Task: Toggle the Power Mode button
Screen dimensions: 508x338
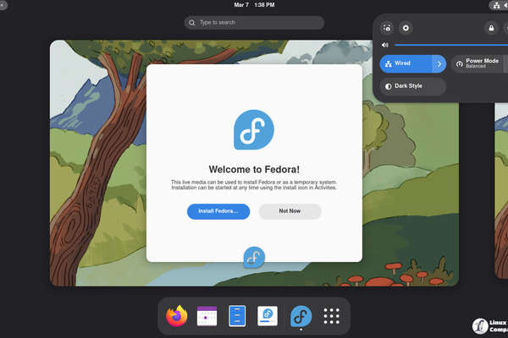Action: pyautogui.click(x=478, y=63)
